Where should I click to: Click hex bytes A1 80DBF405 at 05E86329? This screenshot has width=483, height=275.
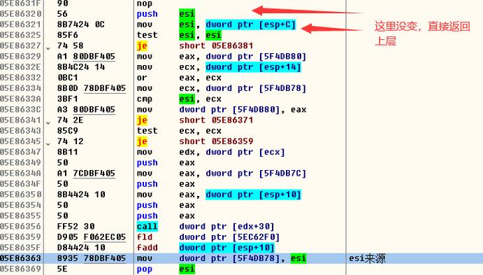point(86,57)
